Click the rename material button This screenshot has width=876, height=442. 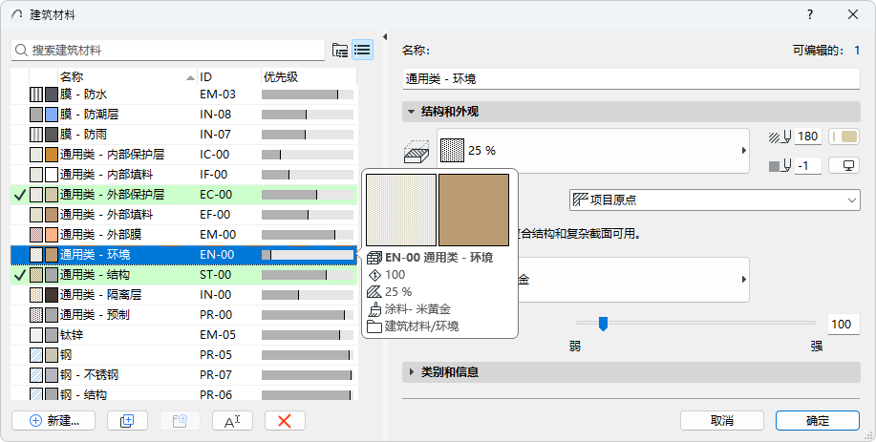click(x=231, y=420)
